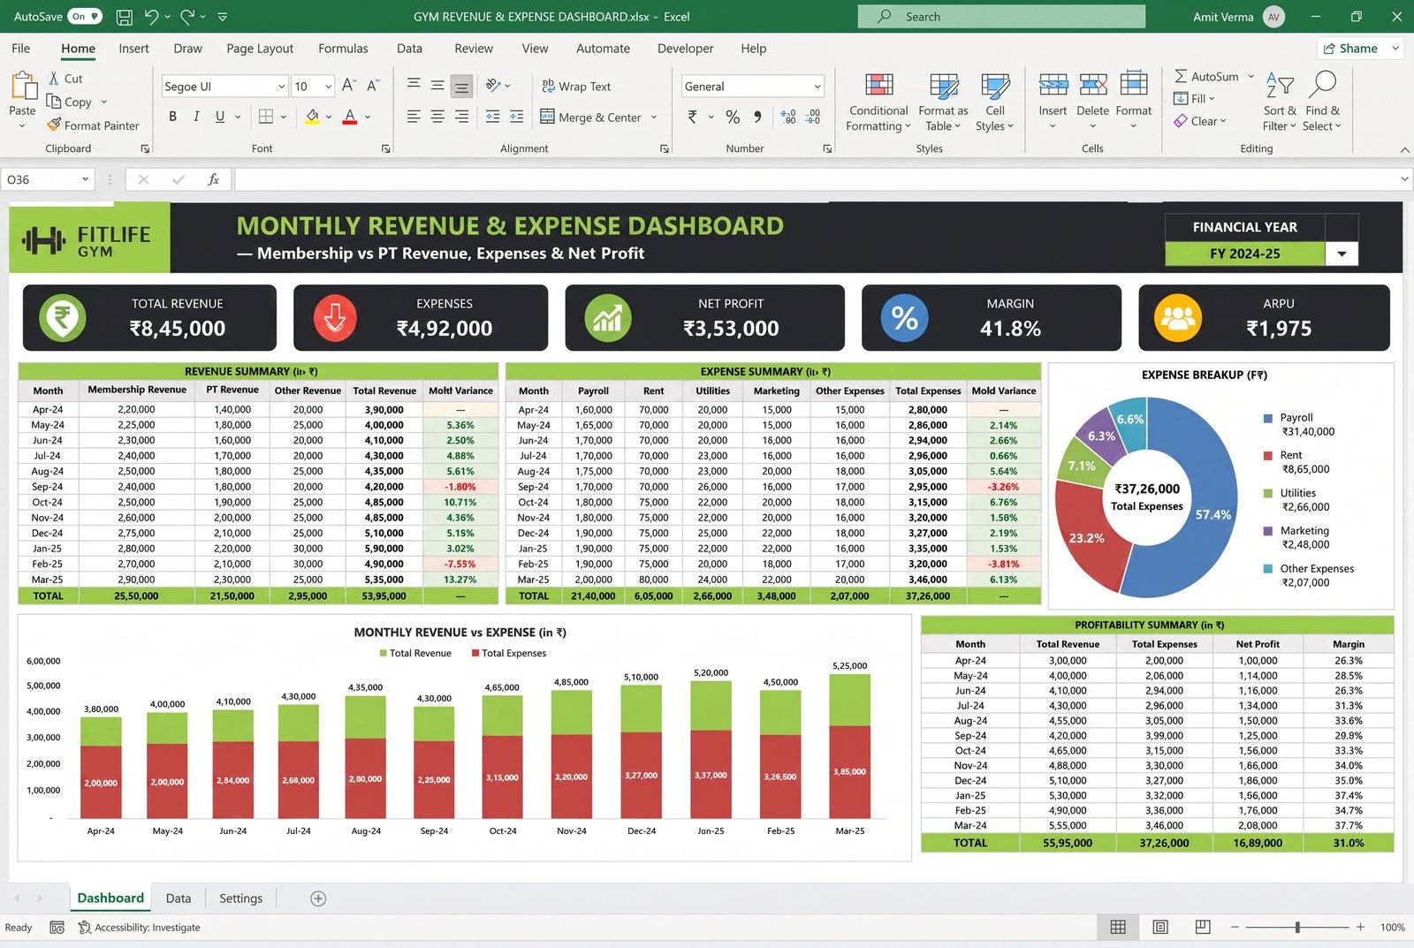The image size is (1414, 948).
Task: Switch to Page Layout view icon
Action: (x=1160, y=927)
